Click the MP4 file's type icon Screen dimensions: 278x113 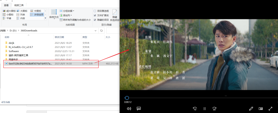(6, 64)
